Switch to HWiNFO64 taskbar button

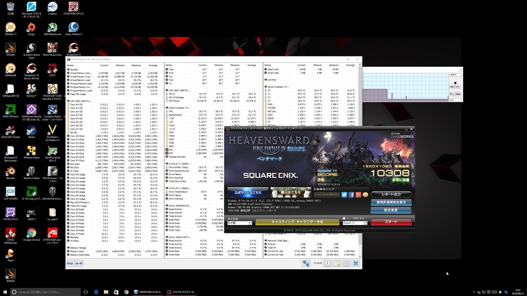click(148, 292)
